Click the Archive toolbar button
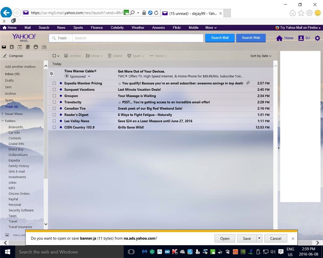 (x=72, y=56)
